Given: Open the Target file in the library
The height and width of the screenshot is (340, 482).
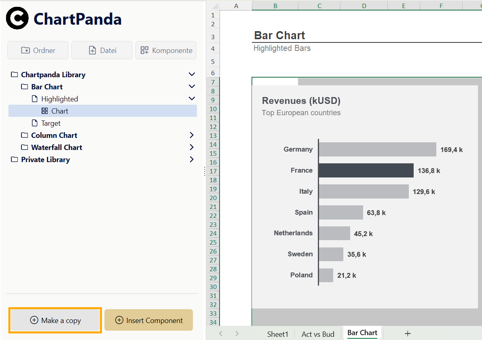Looking at the screenshot, I should [51, 123].
